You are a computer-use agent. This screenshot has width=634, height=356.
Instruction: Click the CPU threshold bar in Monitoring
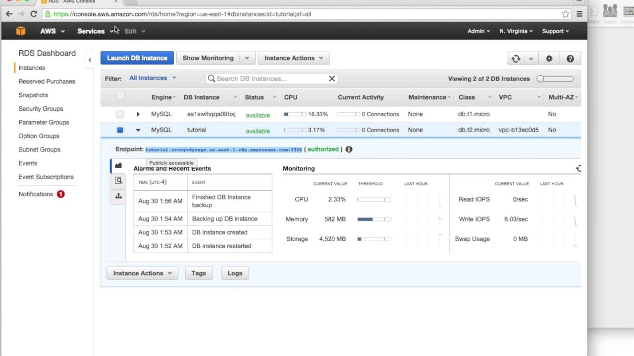click(374, 199)
